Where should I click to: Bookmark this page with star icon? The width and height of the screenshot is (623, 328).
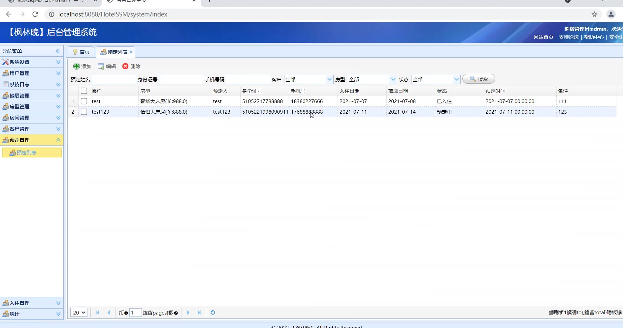point(594,14)
